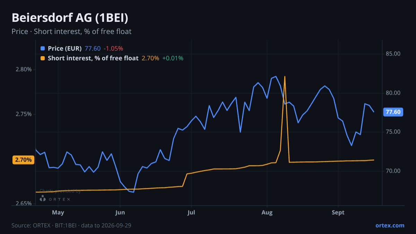Viewport: 416px width, 234px height.
Task: Click the Jun label on the time axis
Action: (x=120, y=213)
